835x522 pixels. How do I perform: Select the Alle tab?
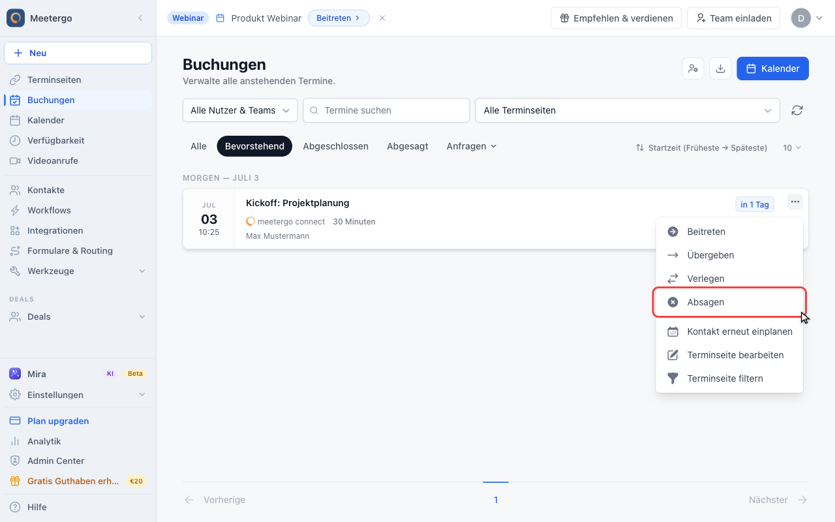click(198, 146)
